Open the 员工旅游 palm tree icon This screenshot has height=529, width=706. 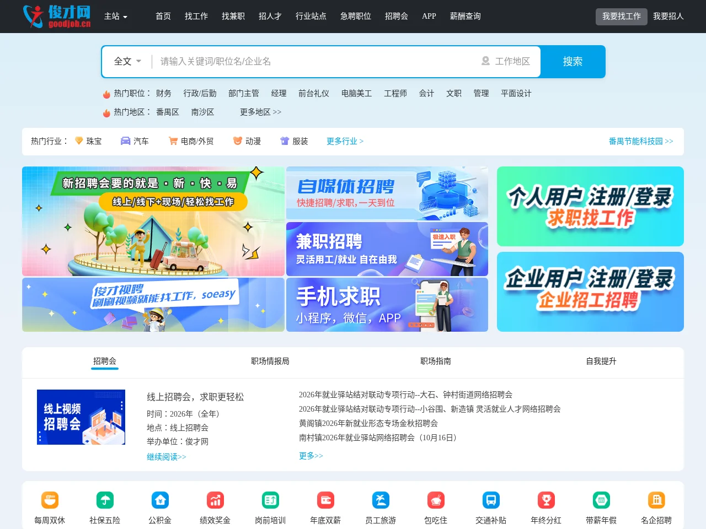[x=381, y=500]
